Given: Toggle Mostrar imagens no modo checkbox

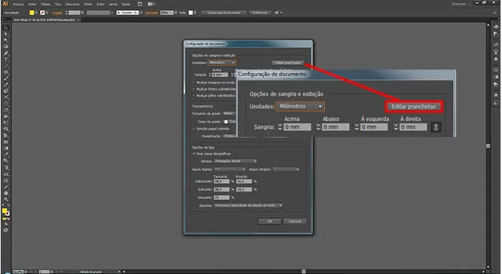Looking at the screenshot, I should click(194, 82).
